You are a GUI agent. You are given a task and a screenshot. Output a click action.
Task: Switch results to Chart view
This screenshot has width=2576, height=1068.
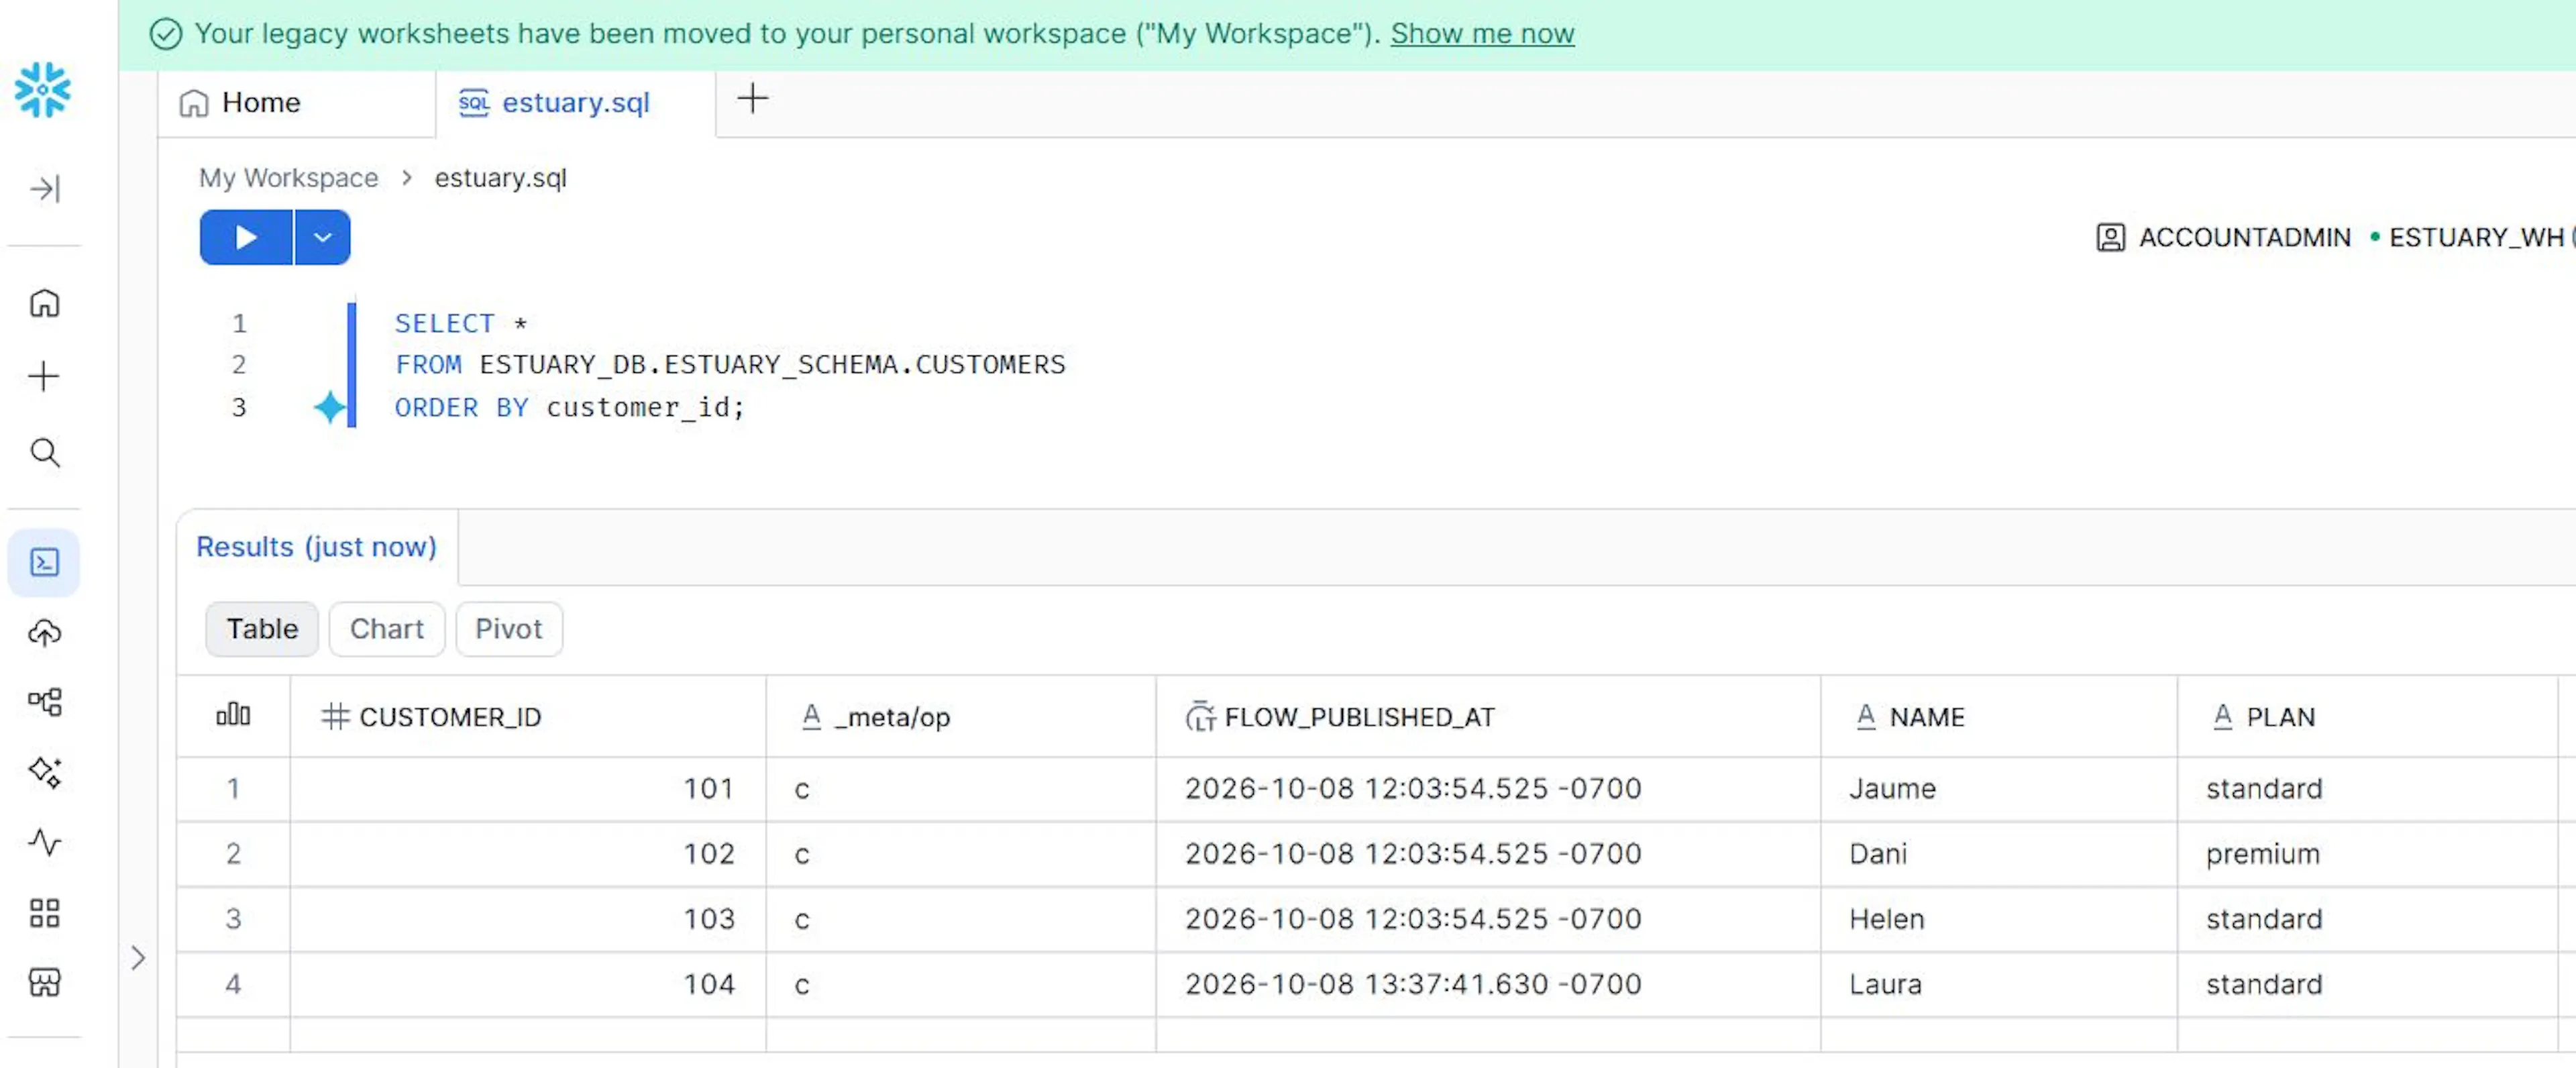click(x=387, y=628)
